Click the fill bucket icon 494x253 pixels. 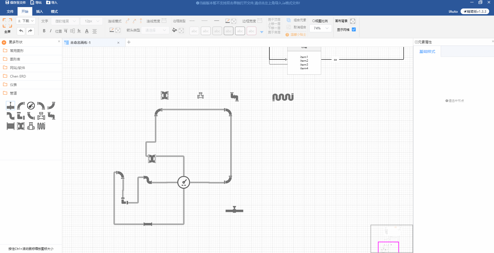point(174,30)
